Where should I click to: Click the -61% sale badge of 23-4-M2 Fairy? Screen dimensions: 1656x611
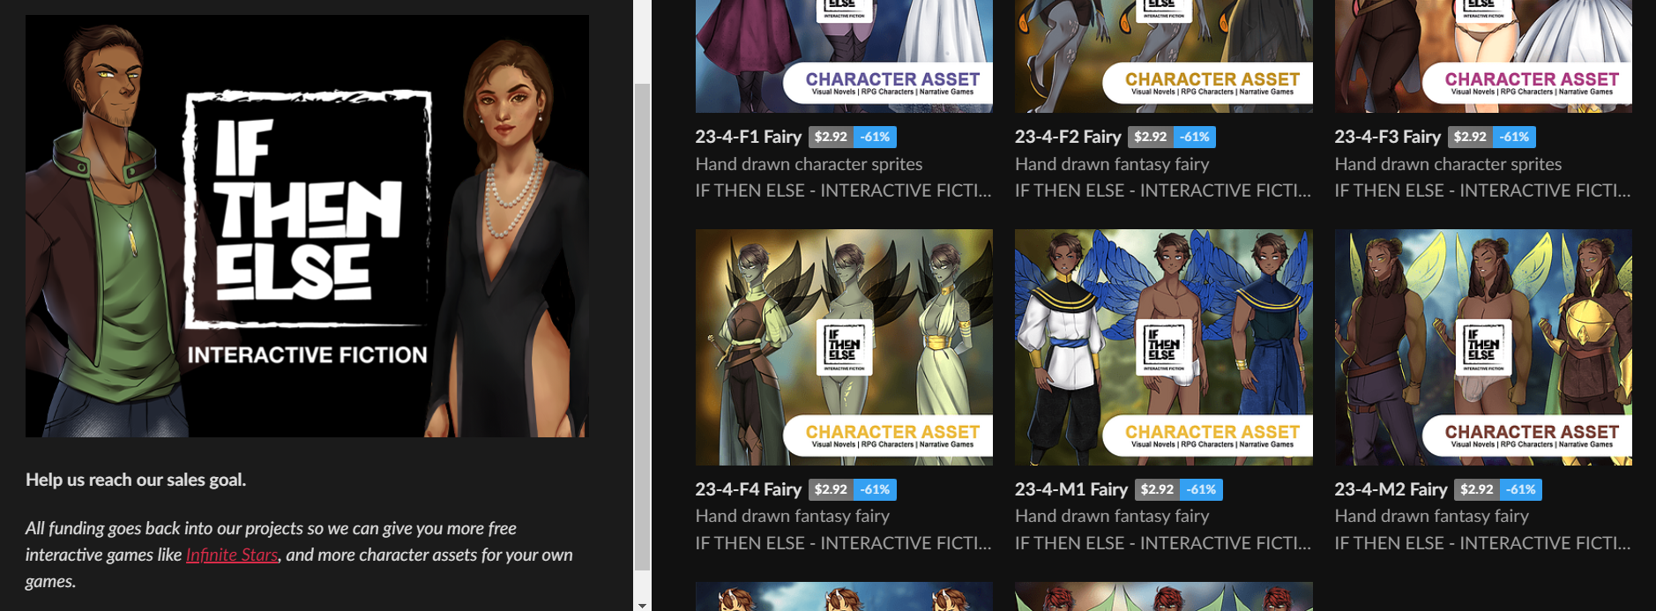1521,489
